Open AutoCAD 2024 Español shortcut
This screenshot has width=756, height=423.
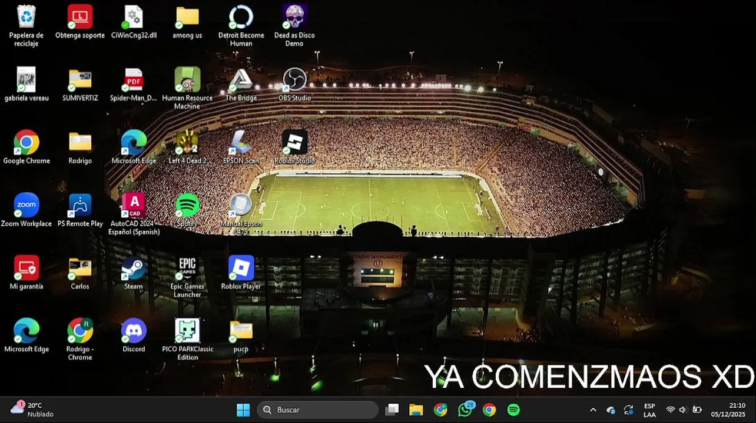[x=134, y=214]
